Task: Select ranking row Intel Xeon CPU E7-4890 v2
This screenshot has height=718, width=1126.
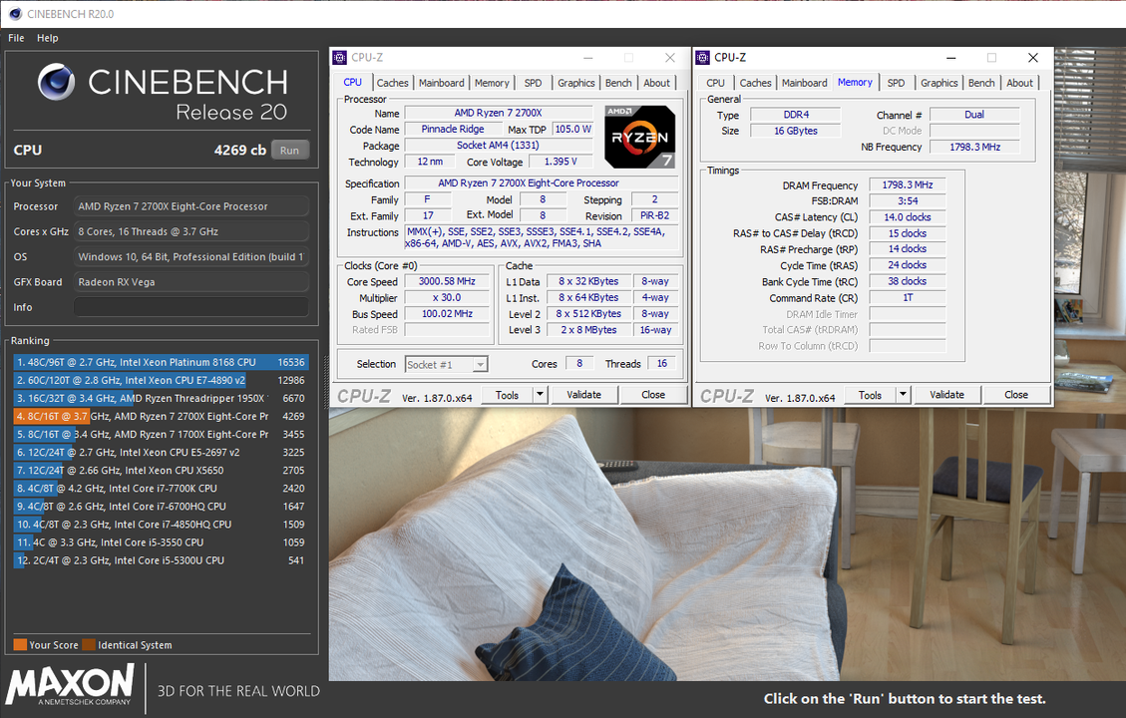Action: coord(162,381)
